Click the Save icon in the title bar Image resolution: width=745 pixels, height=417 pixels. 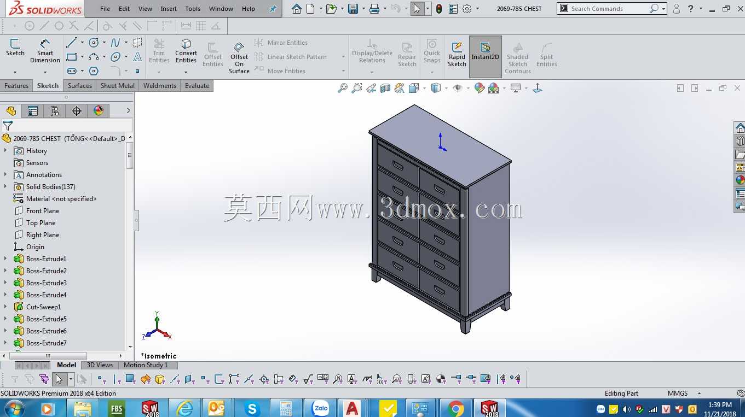point(353,9)
